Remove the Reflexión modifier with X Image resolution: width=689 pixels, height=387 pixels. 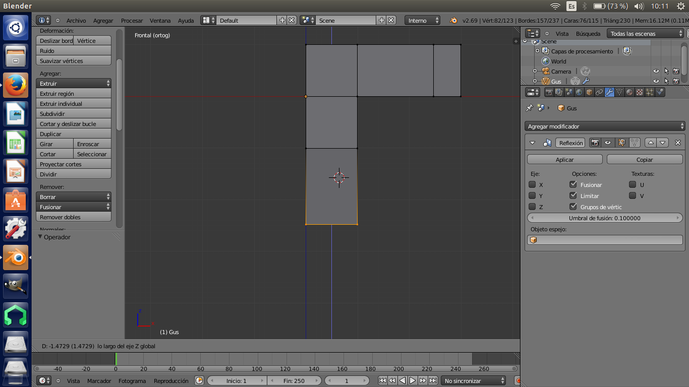pos(678,143)
